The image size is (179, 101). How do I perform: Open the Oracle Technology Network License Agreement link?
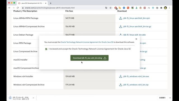click(87, 42)
